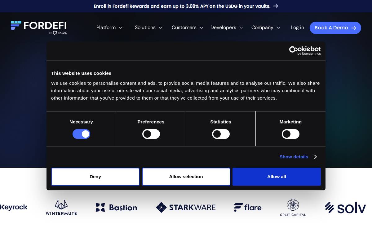Expand the Platform menu chevron
372x232 pixels.
(121, 28)
